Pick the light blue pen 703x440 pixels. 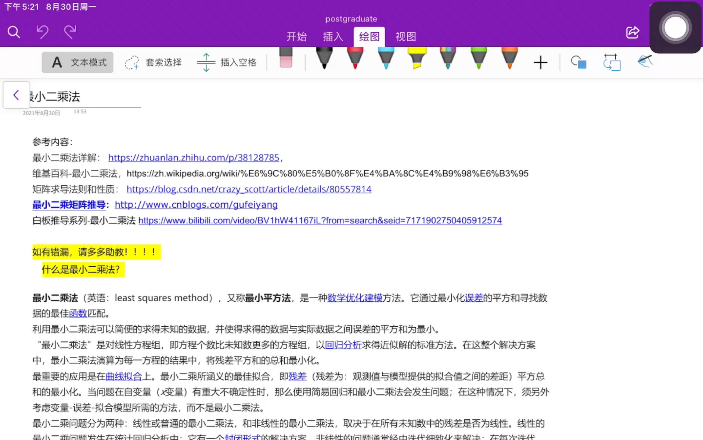[x=386, y=58]
